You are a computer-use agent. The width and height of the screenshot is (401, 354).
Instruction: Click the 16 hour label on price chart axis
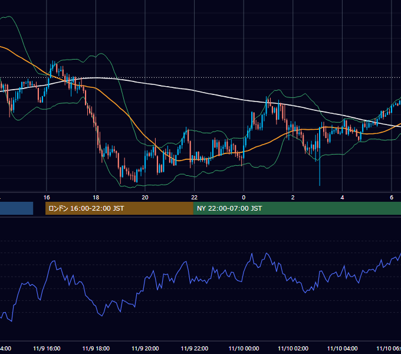47,198
